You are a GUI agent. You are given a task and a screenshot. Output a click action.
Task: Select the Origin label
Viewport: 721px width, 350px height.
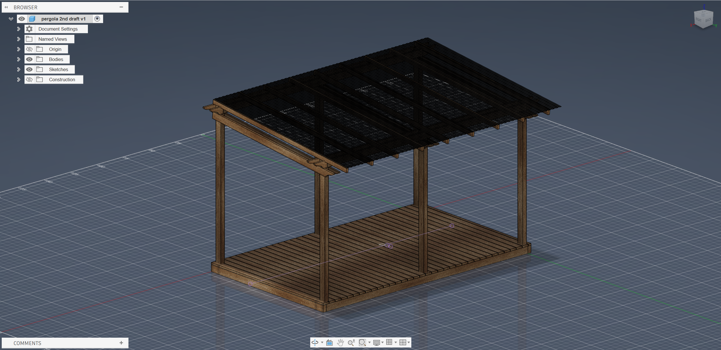pyautogui.click(x=55, y=49)
